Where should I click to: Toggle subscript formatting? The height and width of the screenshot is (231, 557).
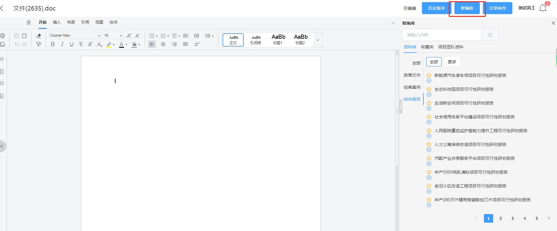click(x=100, y=44)
